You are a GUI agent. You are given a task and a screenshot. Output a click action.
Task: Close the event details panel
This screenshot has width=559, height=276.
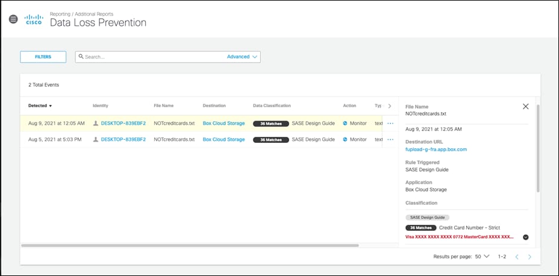[525, 106]
